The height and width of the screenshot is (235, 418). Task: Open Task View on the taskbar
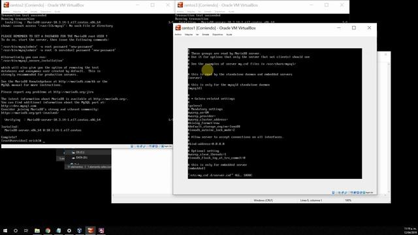[26, 230]
